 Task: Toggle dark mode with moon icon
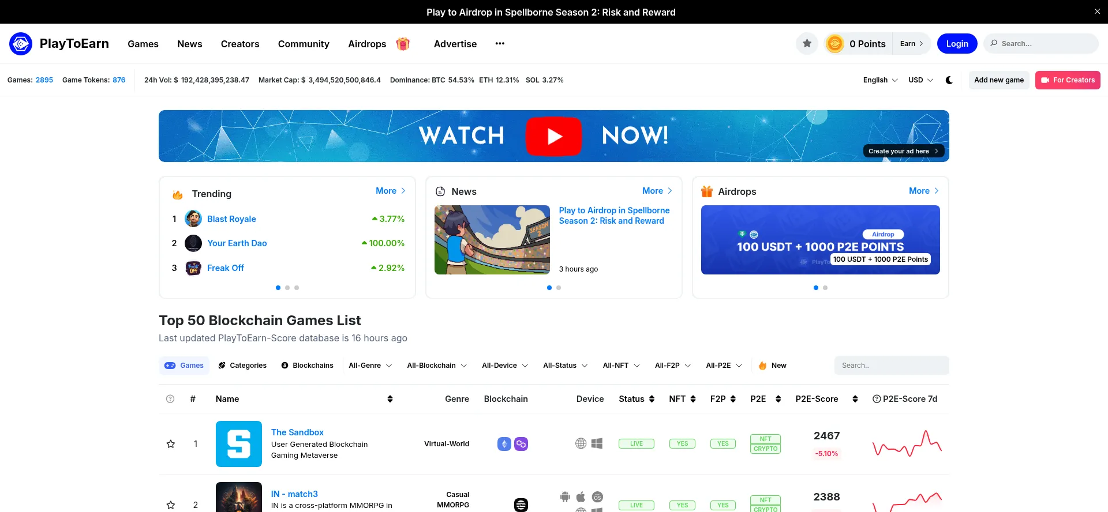click(949, 80)
